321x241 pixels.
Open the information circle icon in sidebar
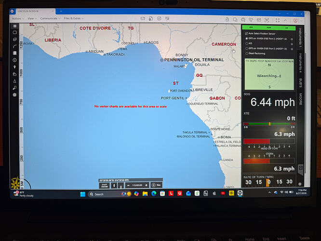(15, 60)
